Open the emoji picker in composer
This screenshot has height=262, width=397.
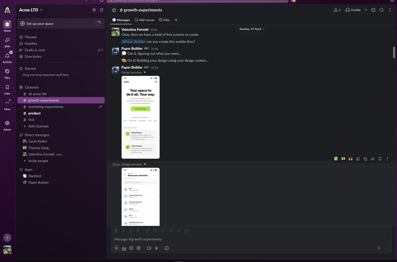tap(131, 248)
